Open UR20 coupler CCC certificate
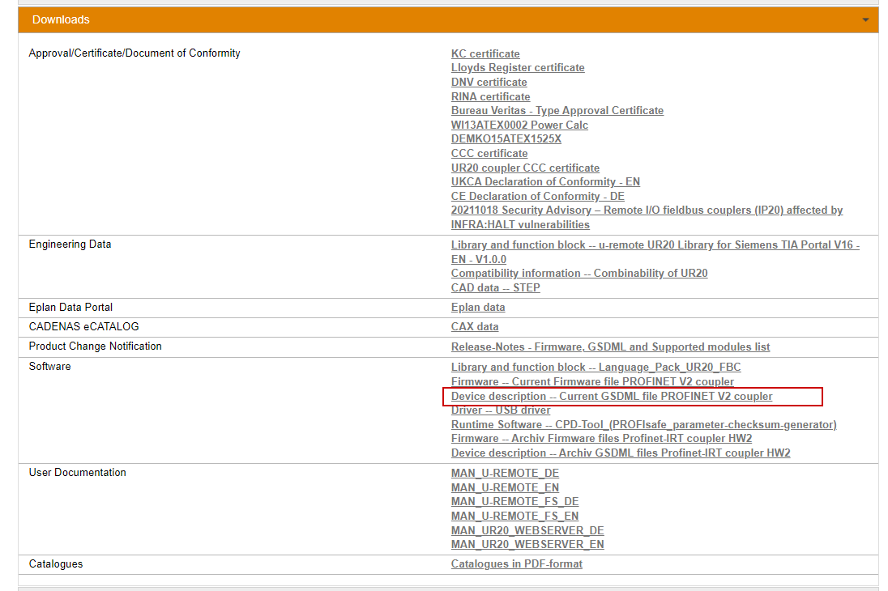This screenshot has width=888, height=591. pos(525,168)
